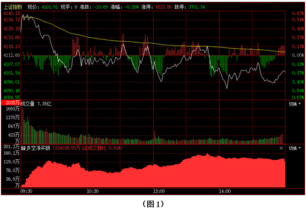The image size is (306, 213).
Task: Click the 现价 value 4101.91
Action: (50, 7)
